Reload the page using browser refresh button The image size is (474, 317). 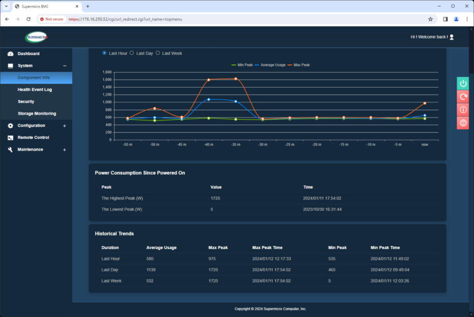(x=28, y=19)
